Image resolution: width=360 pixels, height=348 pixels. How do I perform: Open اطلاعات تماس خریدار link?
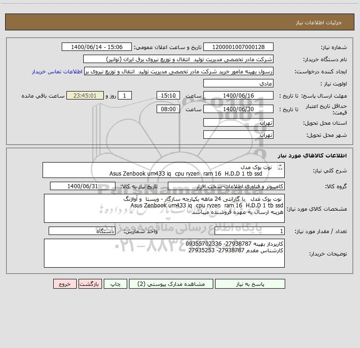57,71
